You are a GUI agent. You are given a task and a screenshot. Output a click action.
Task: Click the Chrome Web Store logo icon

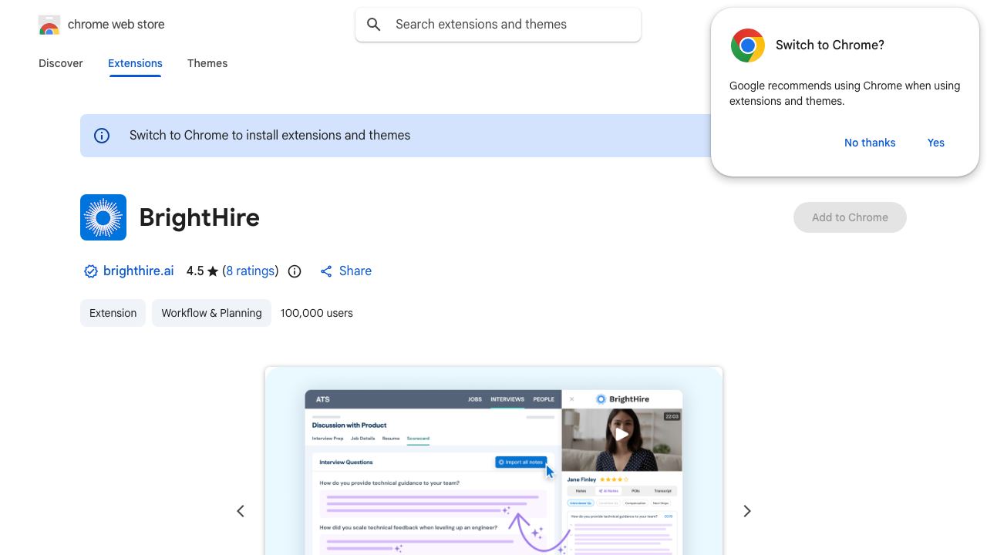pos(49,25)
